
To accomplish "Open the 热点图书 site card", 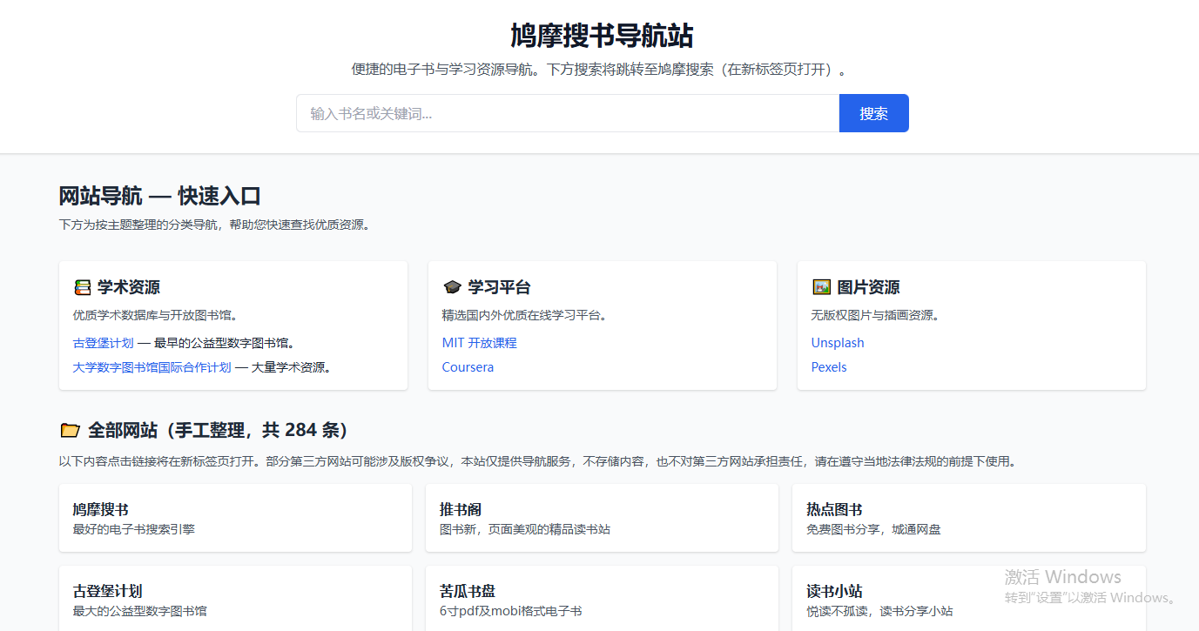I will 969,518.
